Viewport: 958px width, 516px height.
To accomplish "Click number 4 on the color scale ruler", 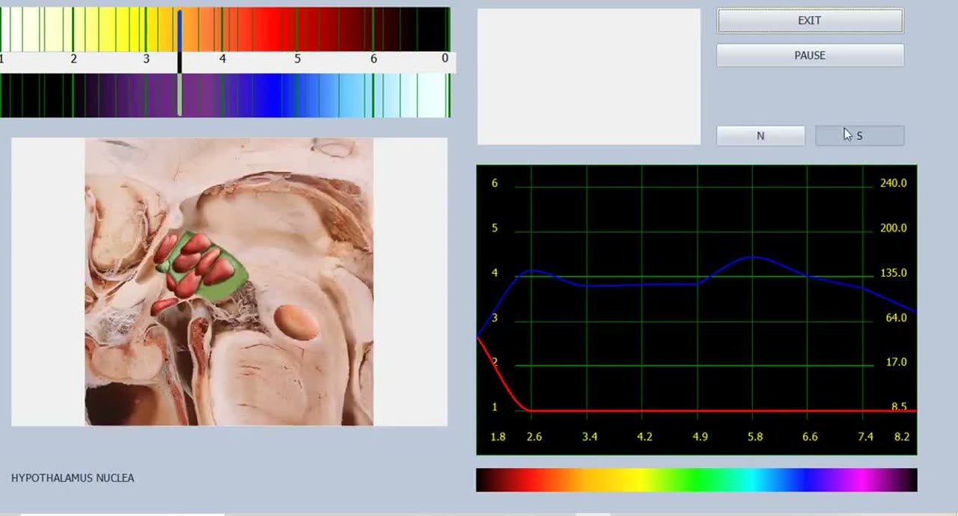I will pos(222,58).
